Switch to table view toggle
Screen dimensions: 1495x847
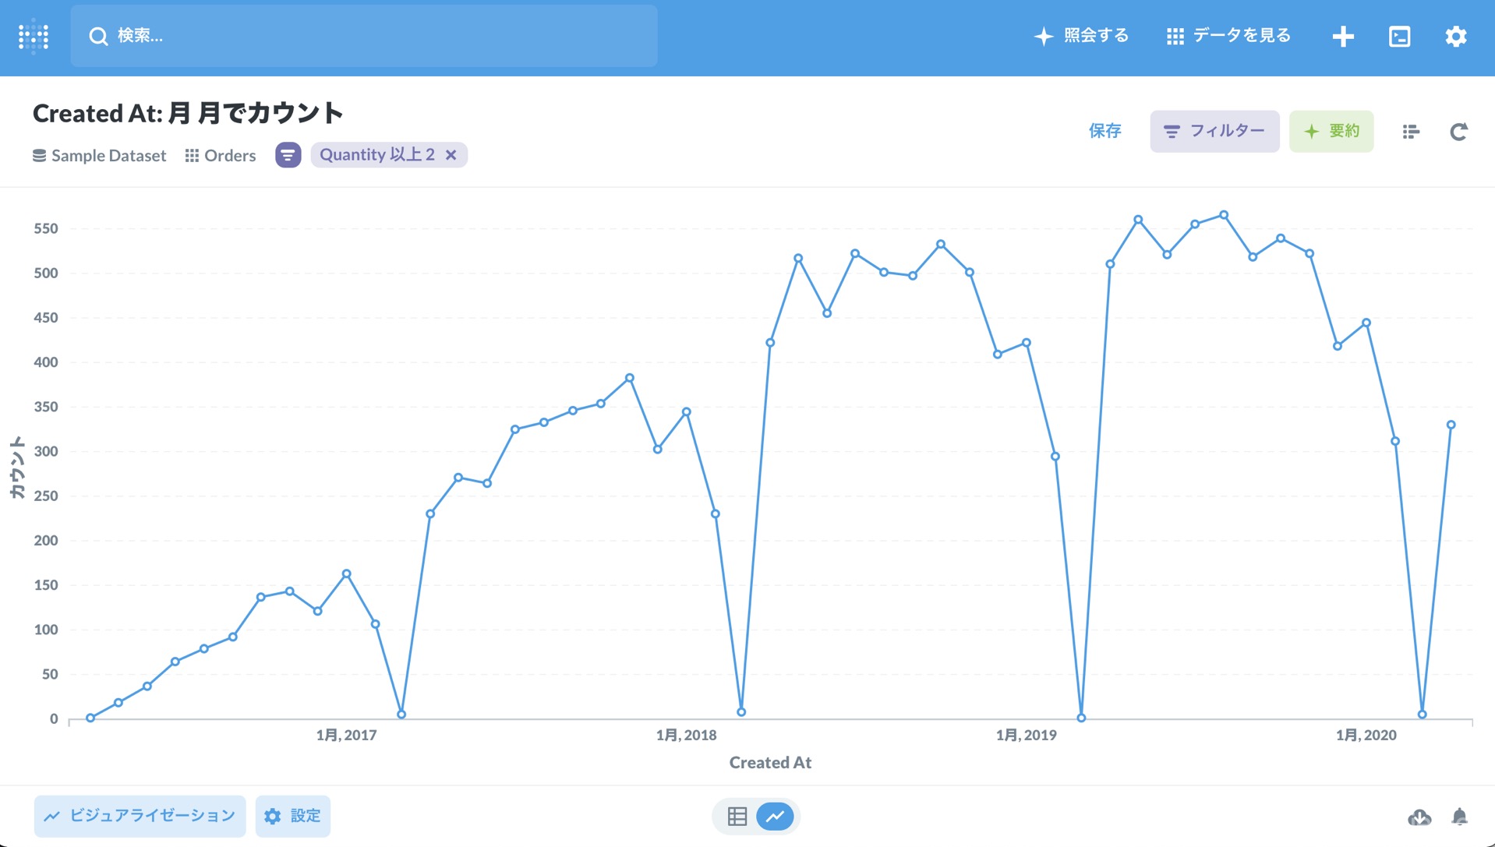click(x=737, y=816)
